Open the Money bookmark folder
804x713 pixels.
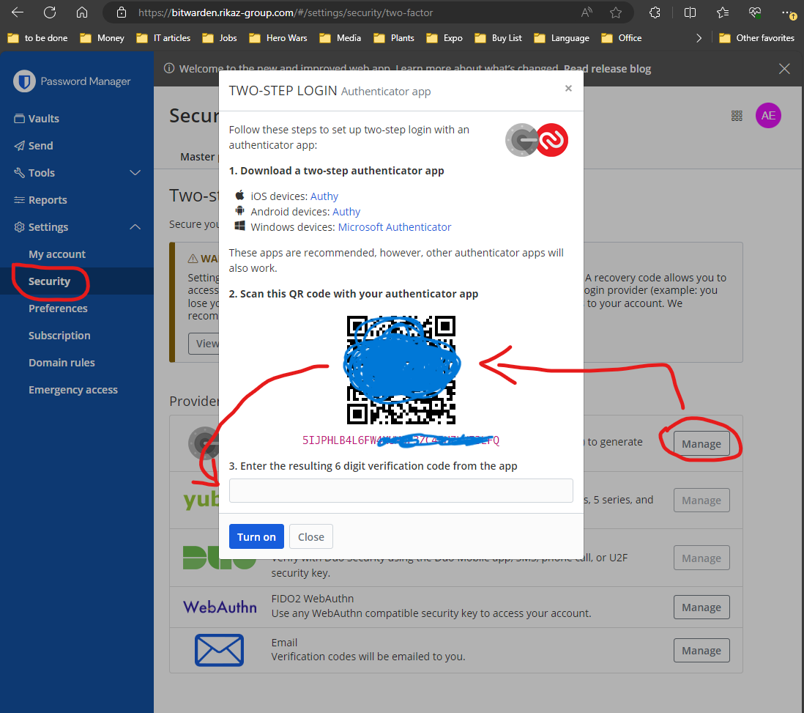(x=102, y=38)
